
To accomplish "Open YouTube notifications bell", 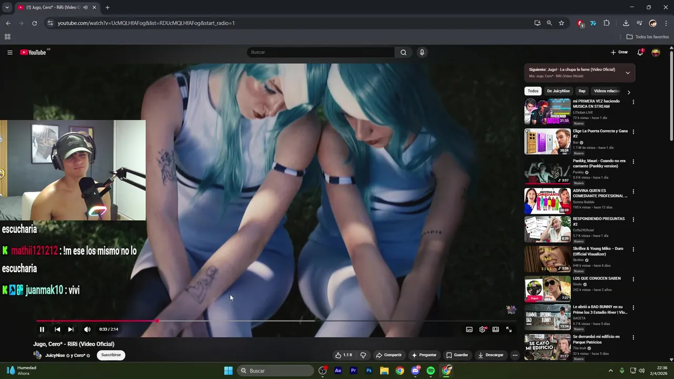I will (640, 52).
